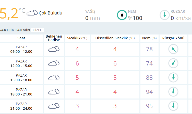Image resolution: width=192 pixels, height=114 pixels.
Task: Click the cloud icon next to Çok Bulutlu
Action: pyautogui.click(x=32, y=13)
